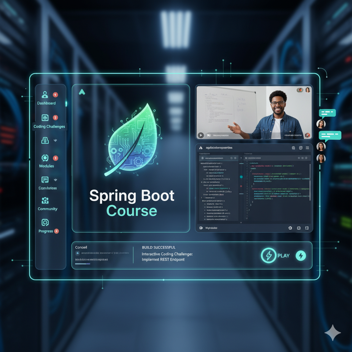The height and width of the screenshot is (352, 352).
Task: Click the fullscreen icon in editor footer
Action: 307,228
